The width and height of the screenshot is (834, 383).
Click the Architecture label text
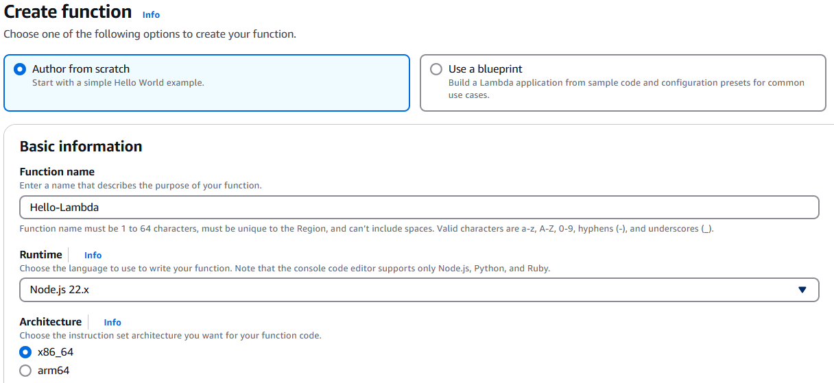[x=50, y=321]
